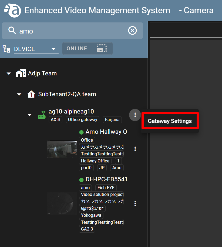
Task: Click the JP tag
Action: pyautogui.click(x=102, y=168)
